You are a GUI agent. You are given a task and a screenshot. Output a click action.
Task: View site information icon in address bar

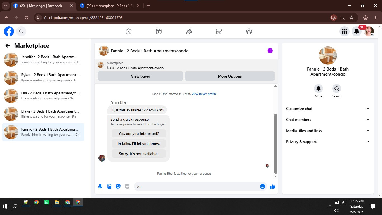tap(39, 18)
